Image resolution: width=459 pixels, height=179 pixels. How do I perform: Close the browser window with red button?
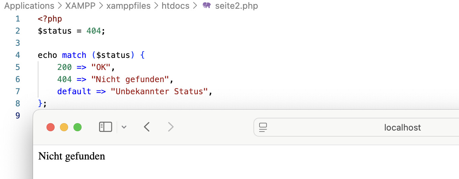pos(51,127)
